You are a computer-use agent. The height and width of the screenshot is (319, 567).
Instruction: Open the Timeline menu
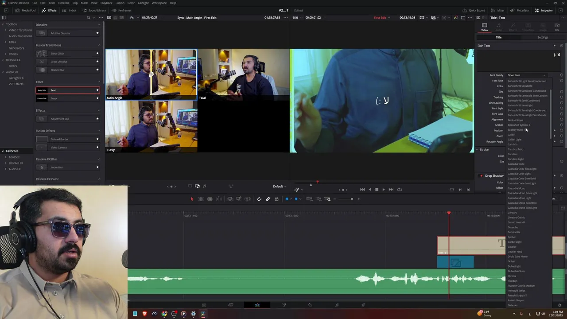(x=63, y=3)
